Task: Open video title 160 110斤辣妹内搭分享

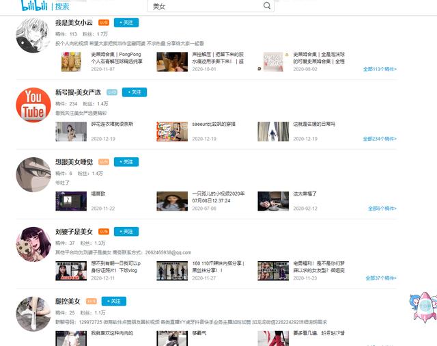Action: tap(218, 267)
